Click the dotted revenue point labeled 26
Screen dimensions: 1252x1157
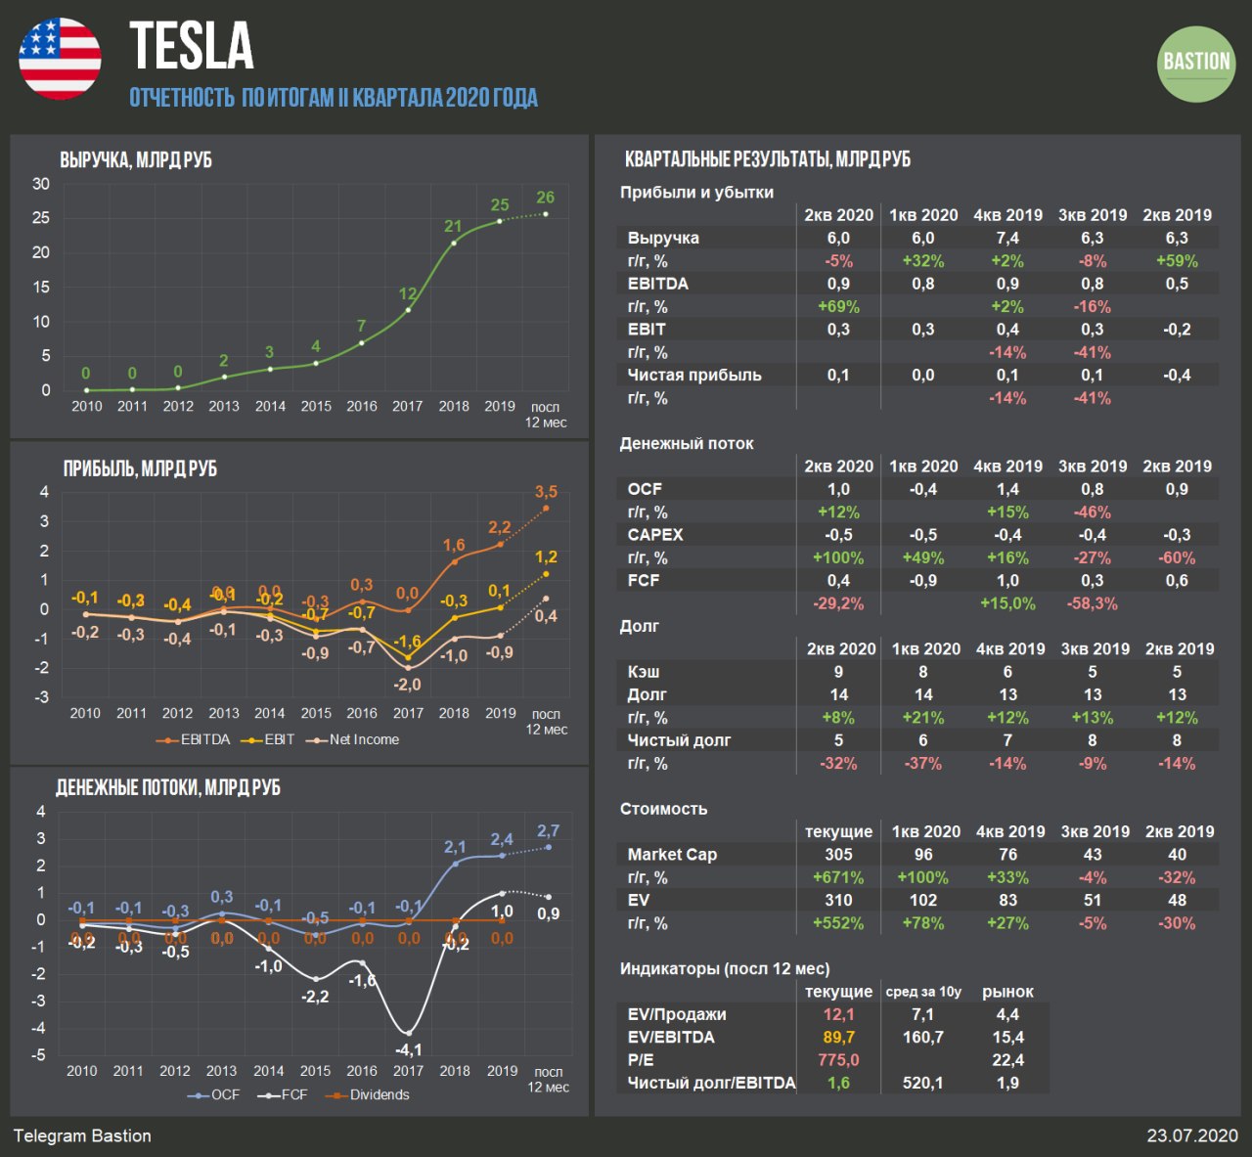(x=546, y=213)
